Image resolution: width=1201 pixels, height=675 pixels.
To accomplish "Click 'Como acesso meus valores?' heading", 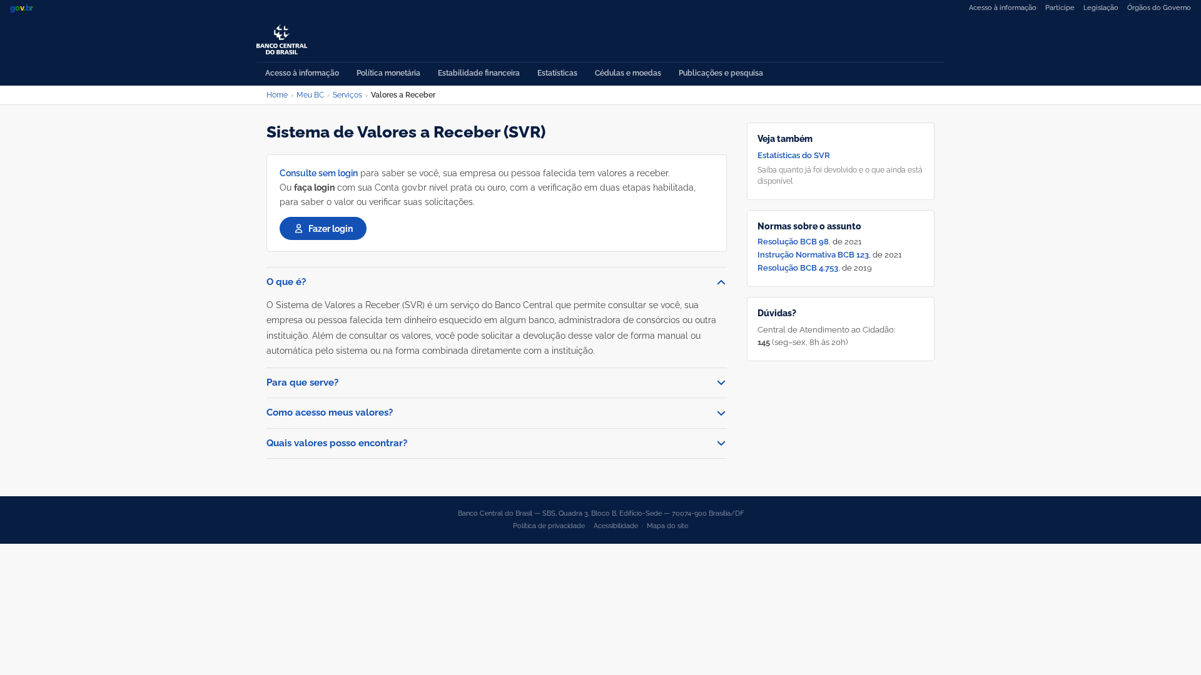I will [330, 412].
